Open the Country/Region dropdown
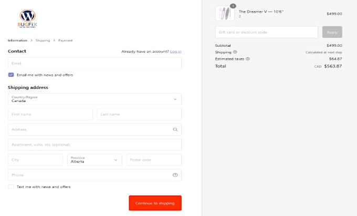Image resolution: width=357 pixels, height=216 pixels. tap(94, 99)
